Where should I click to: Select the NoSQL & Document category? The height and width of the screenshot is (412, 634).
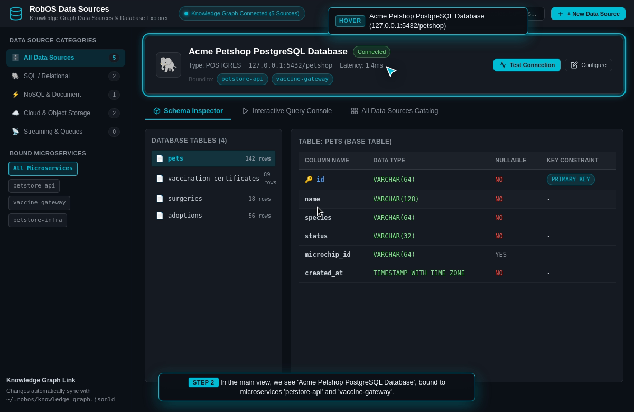66,95
